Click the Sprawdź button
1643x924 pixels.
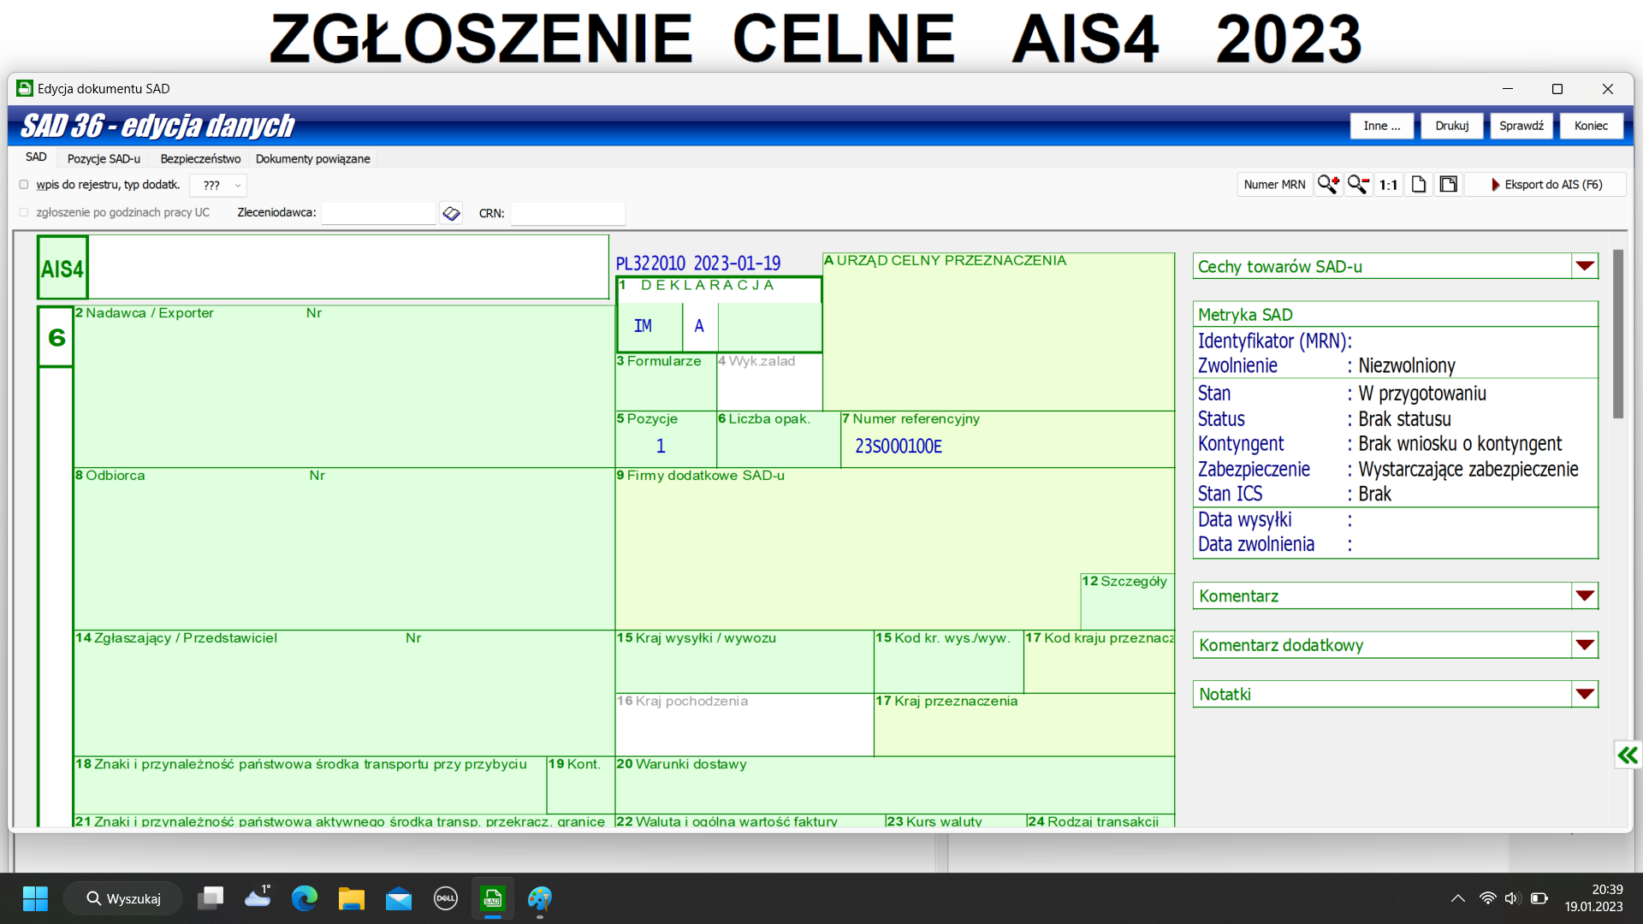click(x=1521, y=126)
